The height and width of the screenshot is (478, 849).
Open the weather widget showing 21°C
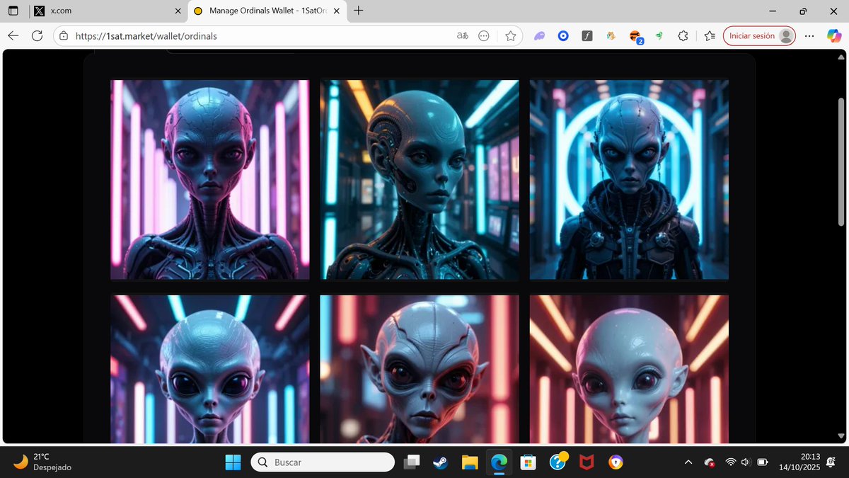click(39, 462)
